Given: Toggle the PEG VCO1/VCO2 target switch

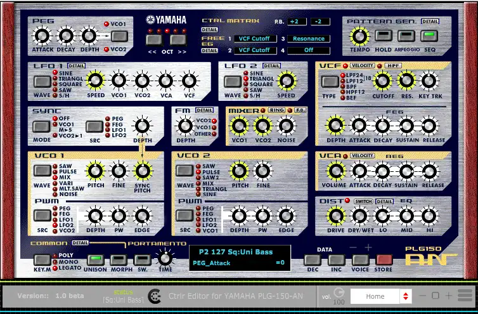Looking at the screenshot, I should coord(119,36).
